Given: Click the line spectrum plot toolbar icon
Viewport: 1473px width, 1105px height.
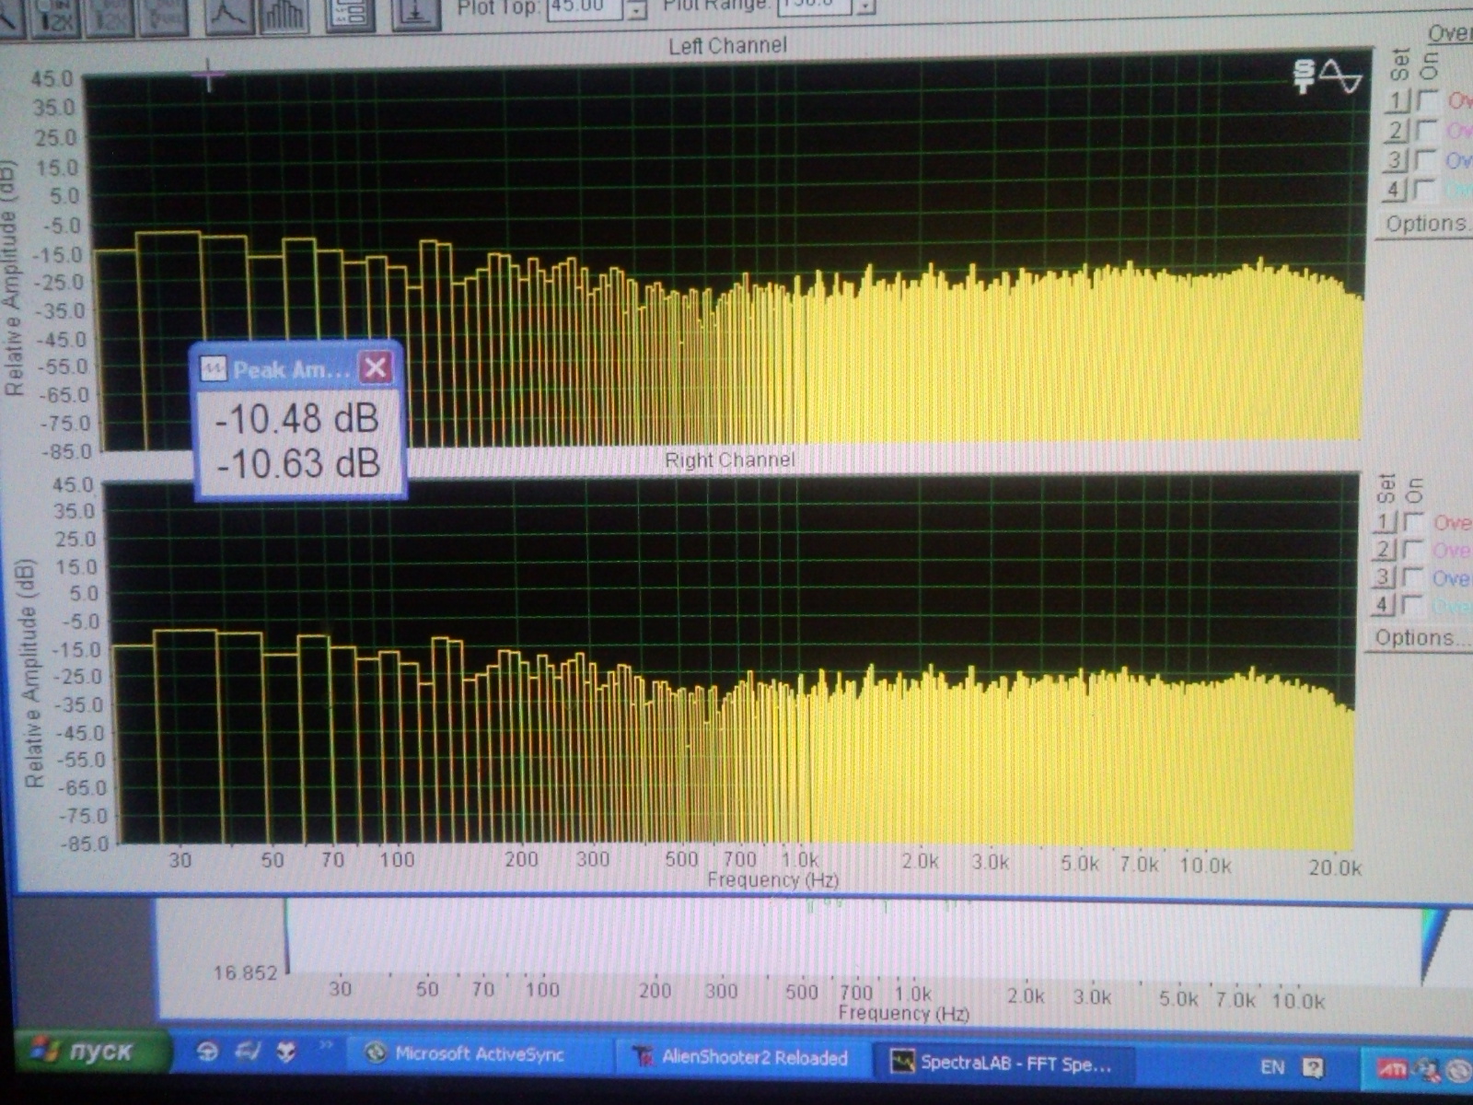Looking at the screenshot, I should click(228, 15).
